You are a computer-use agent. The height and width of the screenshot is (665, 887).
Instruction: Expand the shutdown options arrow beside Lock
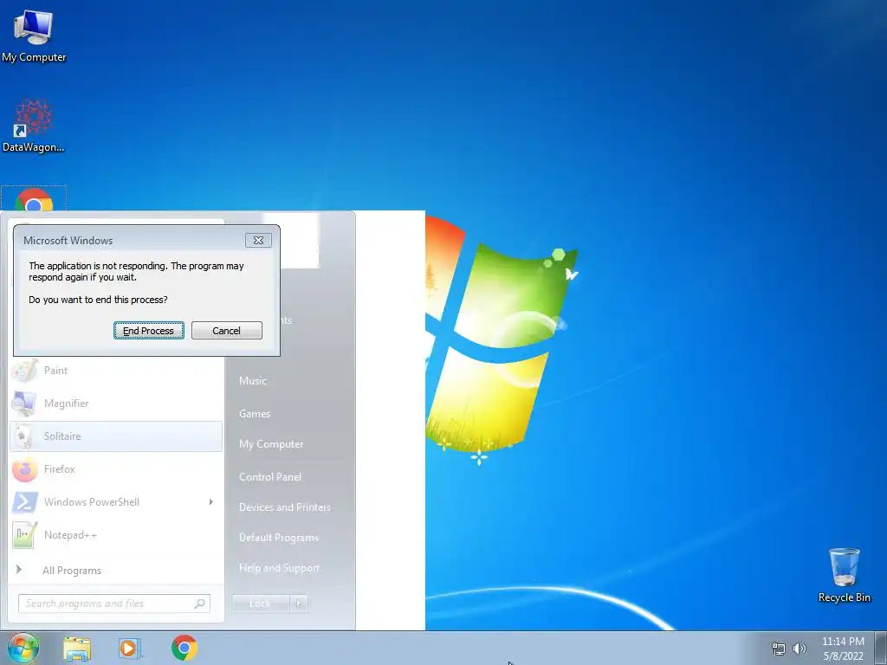click(x=299, y=604)
